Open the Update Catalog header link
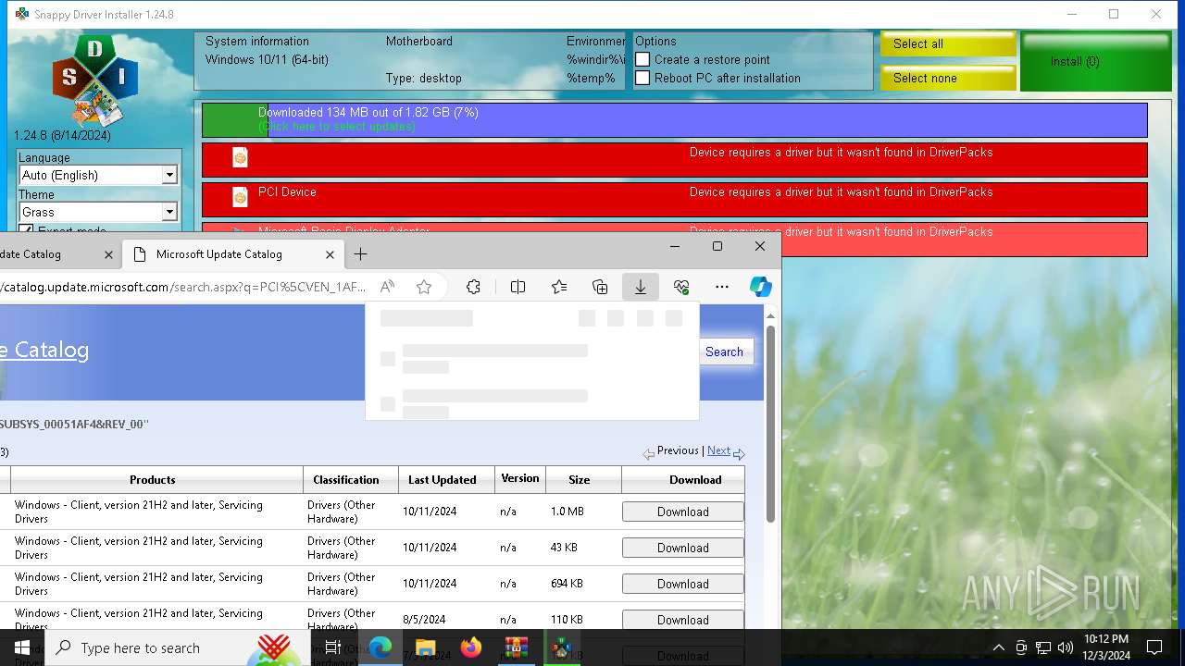Image resolution: width=1185 pixels, height=666 pixels. click(44, 350)
